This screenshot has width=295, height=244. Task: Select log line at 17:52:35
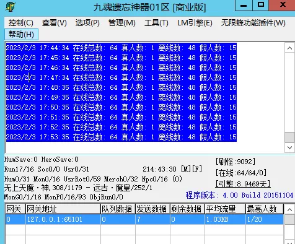coord(121,127)
